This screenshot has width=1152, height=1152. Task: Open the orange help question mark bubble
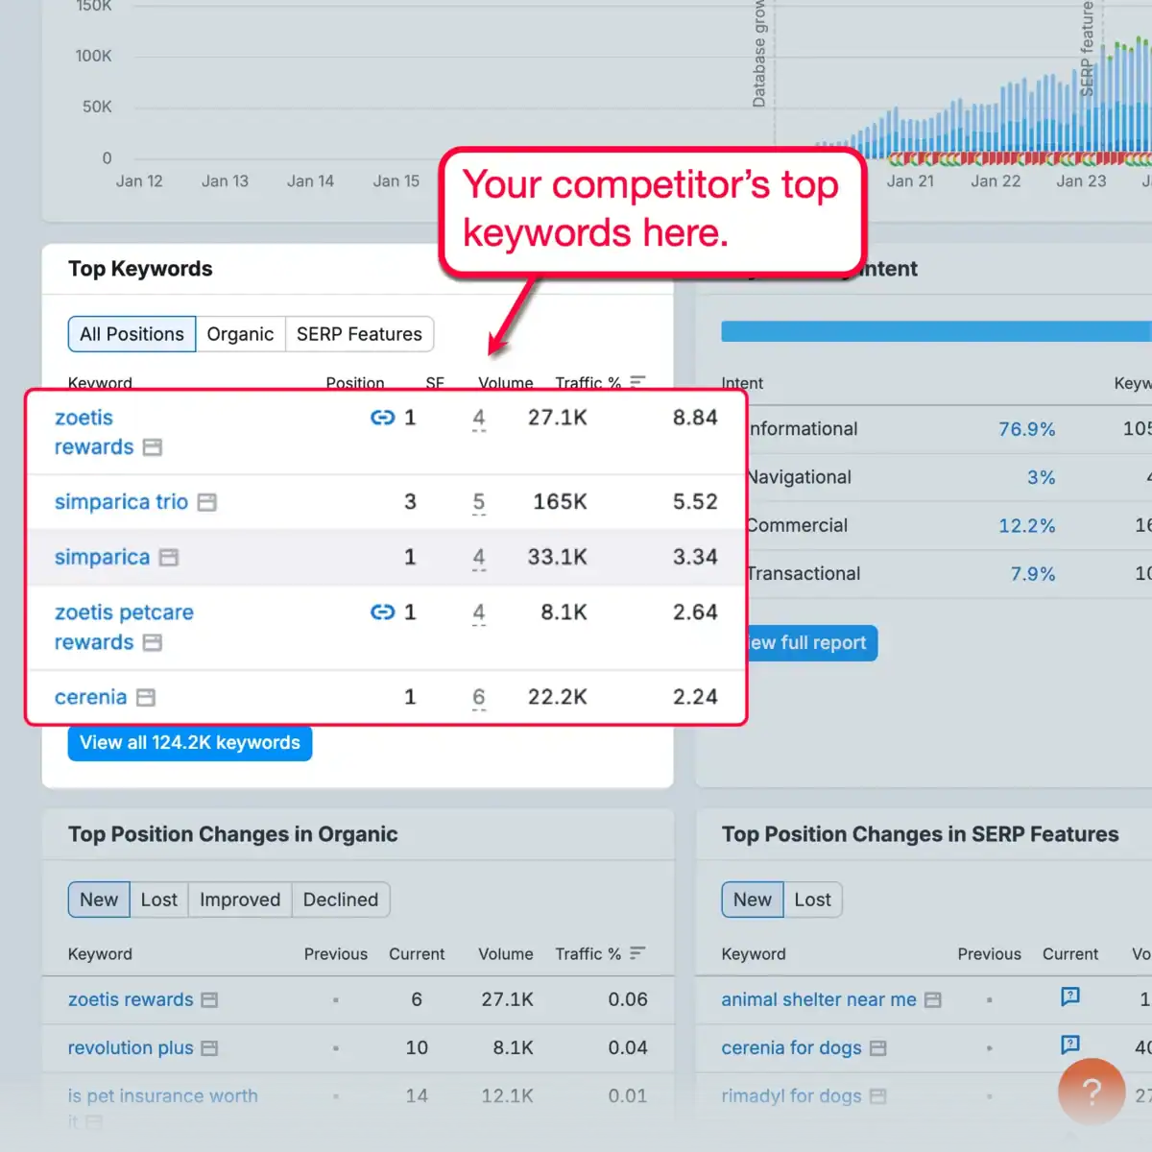point(1091,1092)
